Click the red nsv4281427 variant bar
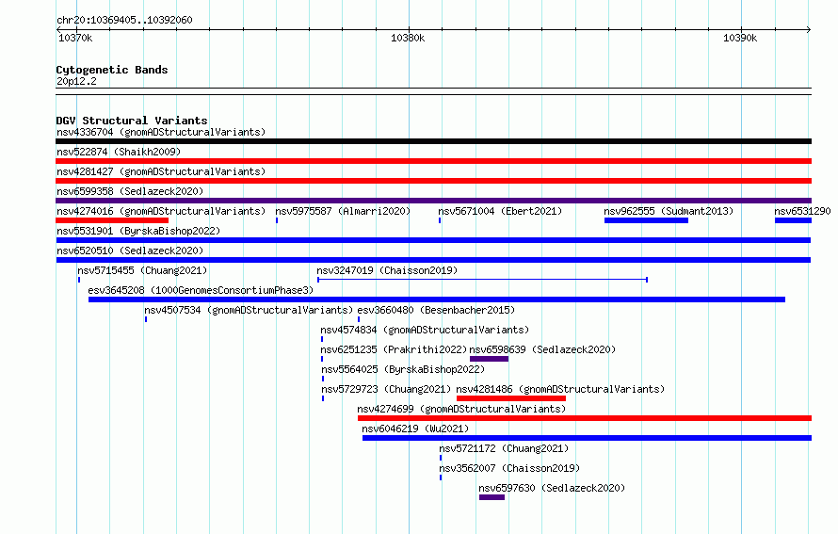Viewport: 838px width, 534px height. [x=433, y=181]
